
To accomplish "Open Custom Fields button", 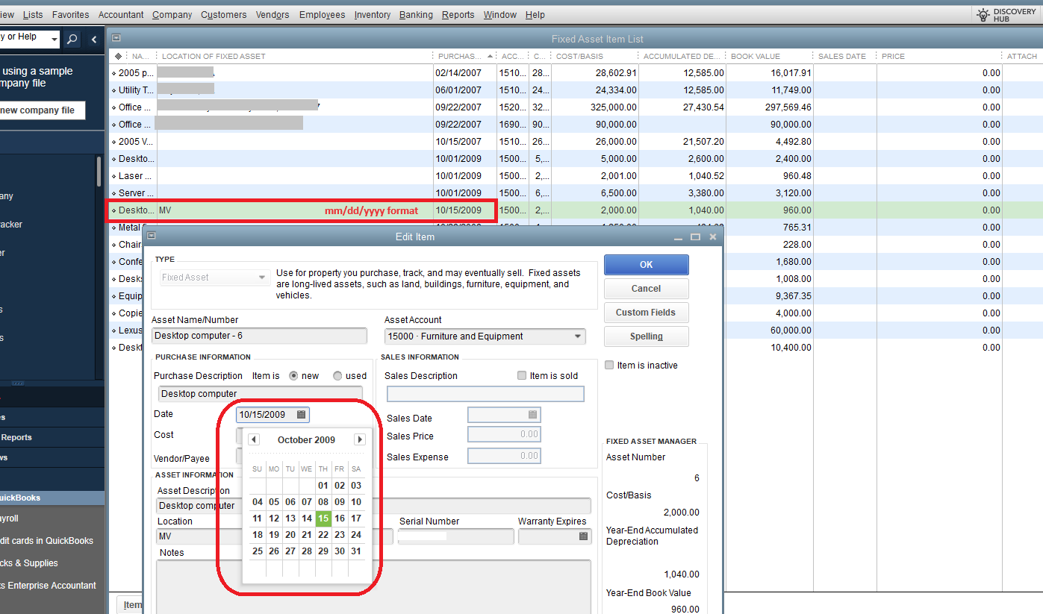I will point(647,313).
